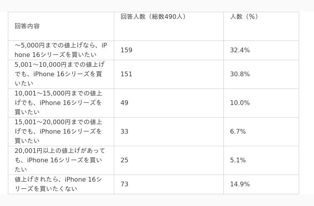Click the 32.4% percentage cell
Screen dimensions: 314x206
pos(261,50)
